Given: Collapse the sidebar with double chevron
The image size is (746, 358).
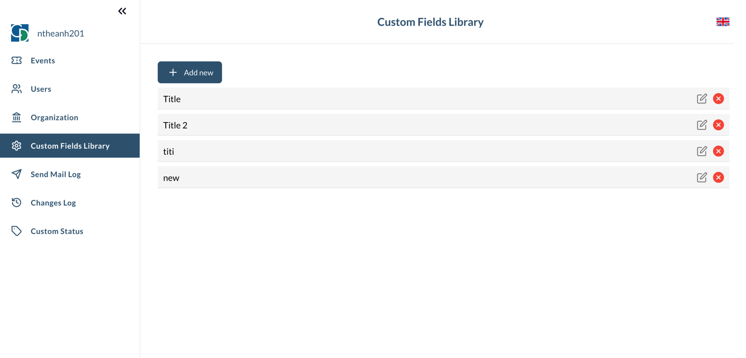Looking at the screenshot, I should pyautogui.click(x=122, y=11).
